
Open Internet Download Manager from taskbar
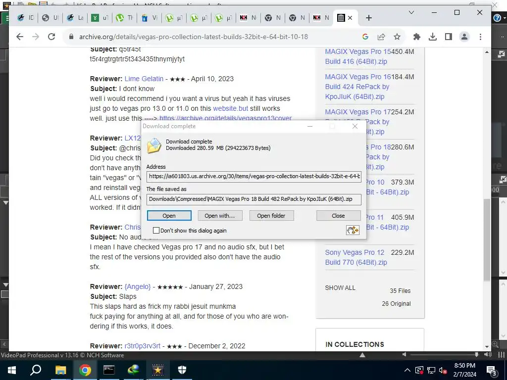(x=134, y=370)
